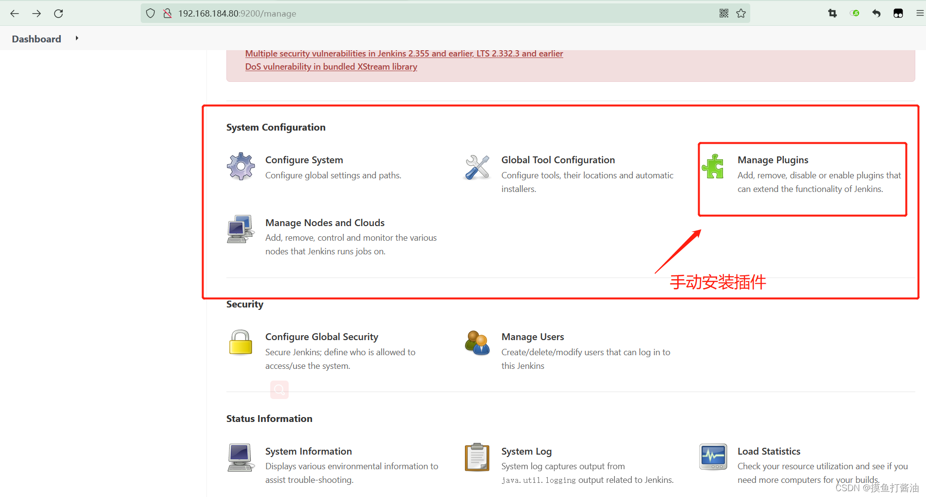The image size is (926, 497).
Task: Click the green Manage Plugins puzzle icon
Action: coord(713,166)
